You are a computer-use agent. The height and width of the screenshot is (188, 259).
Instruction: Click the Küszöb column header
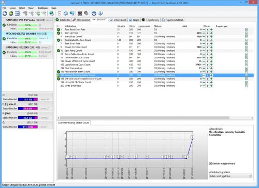(121, 26)
